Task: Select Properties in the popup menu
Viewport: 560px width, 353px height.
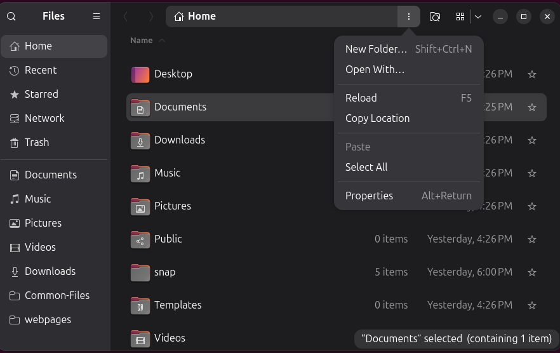Action: click(x=369, y=196)
